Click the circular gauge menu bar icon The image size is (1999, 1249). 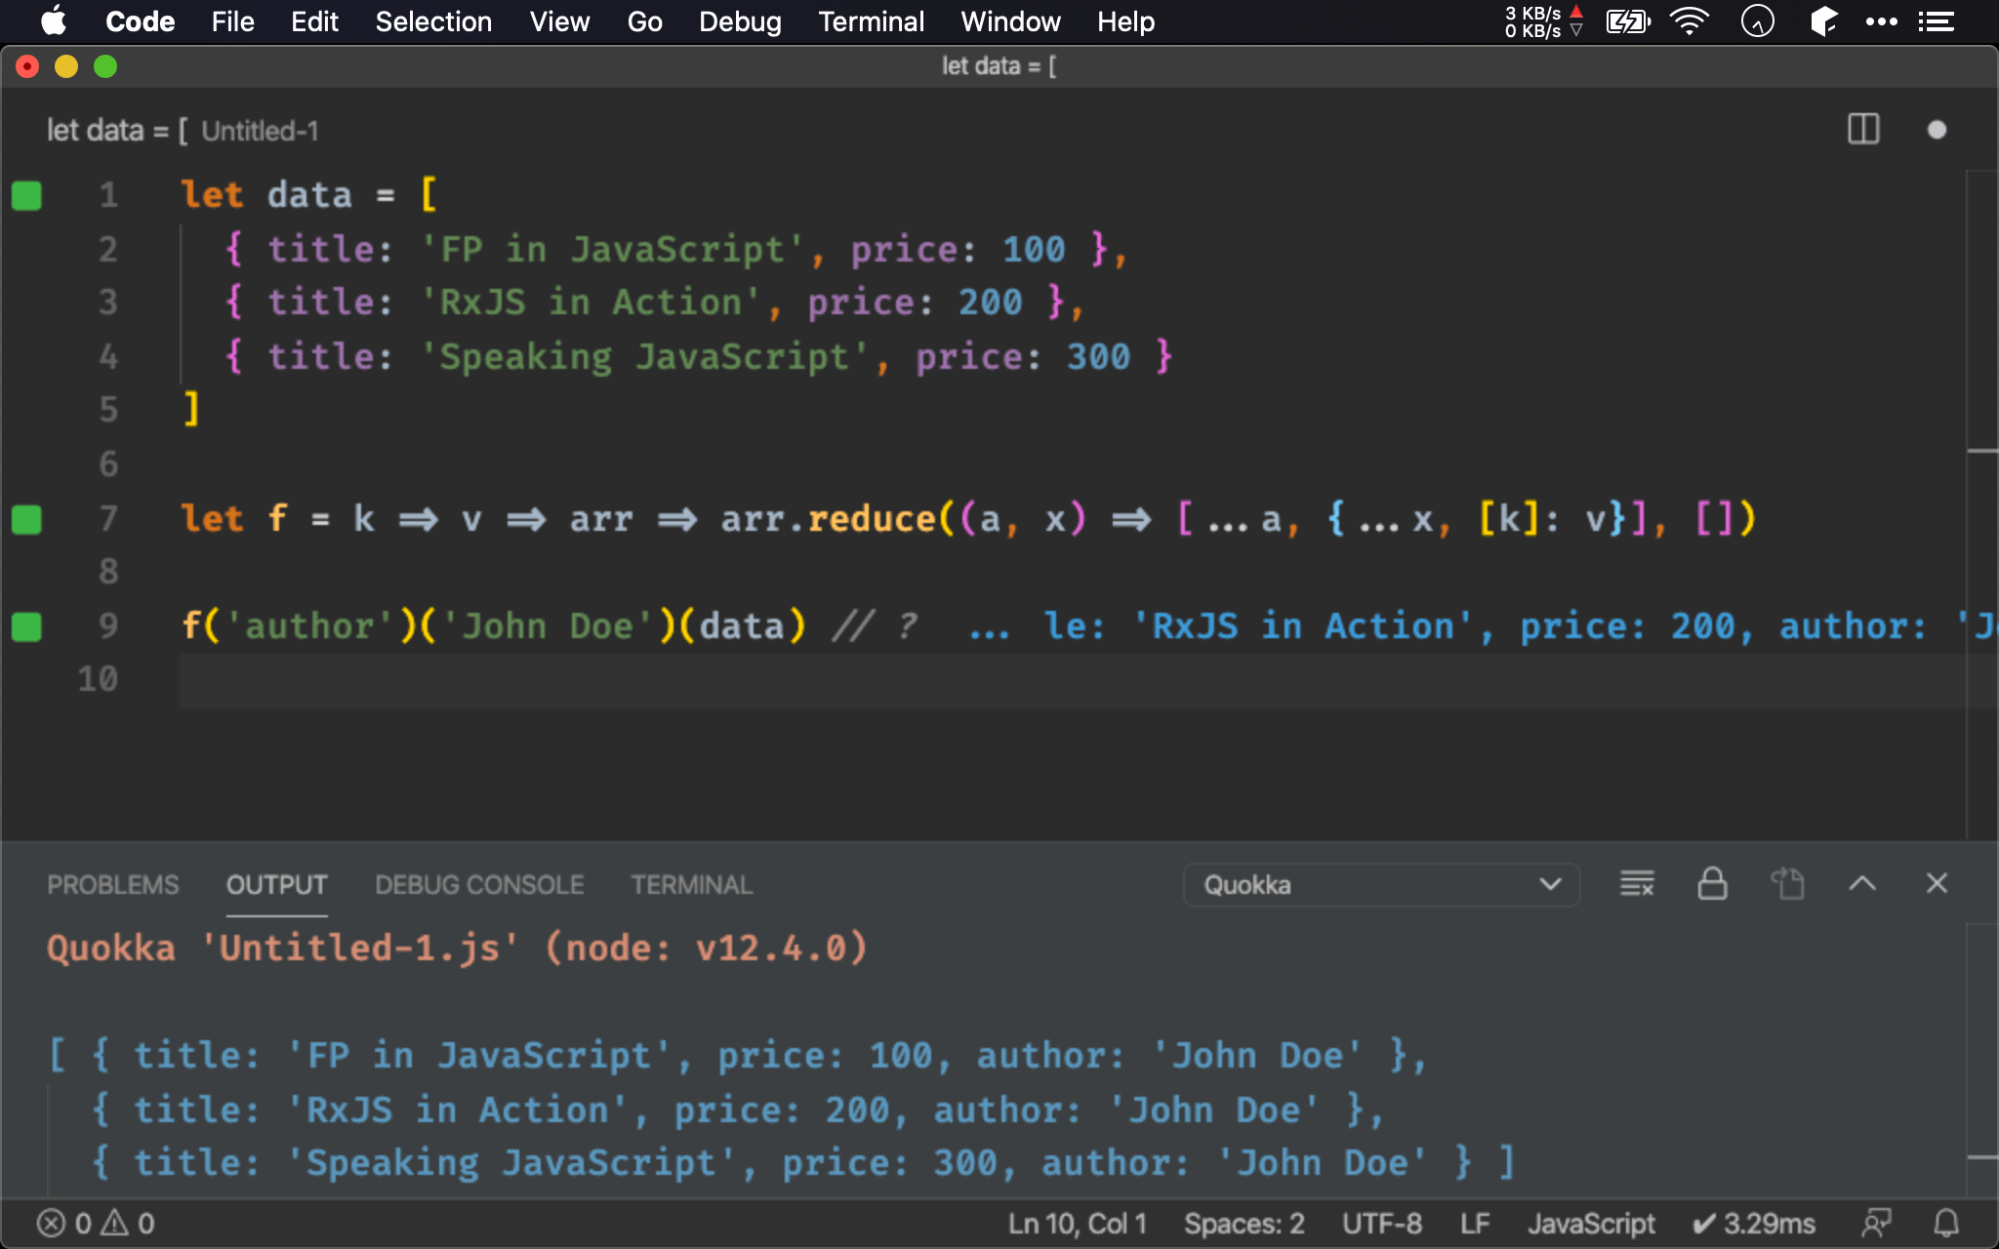coord(1757,21)
